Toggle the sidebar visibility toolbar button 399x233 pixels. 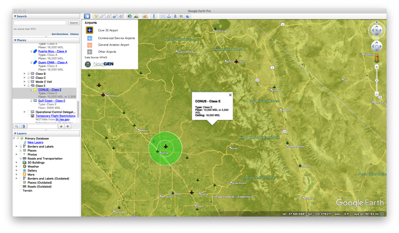[87, 16]
